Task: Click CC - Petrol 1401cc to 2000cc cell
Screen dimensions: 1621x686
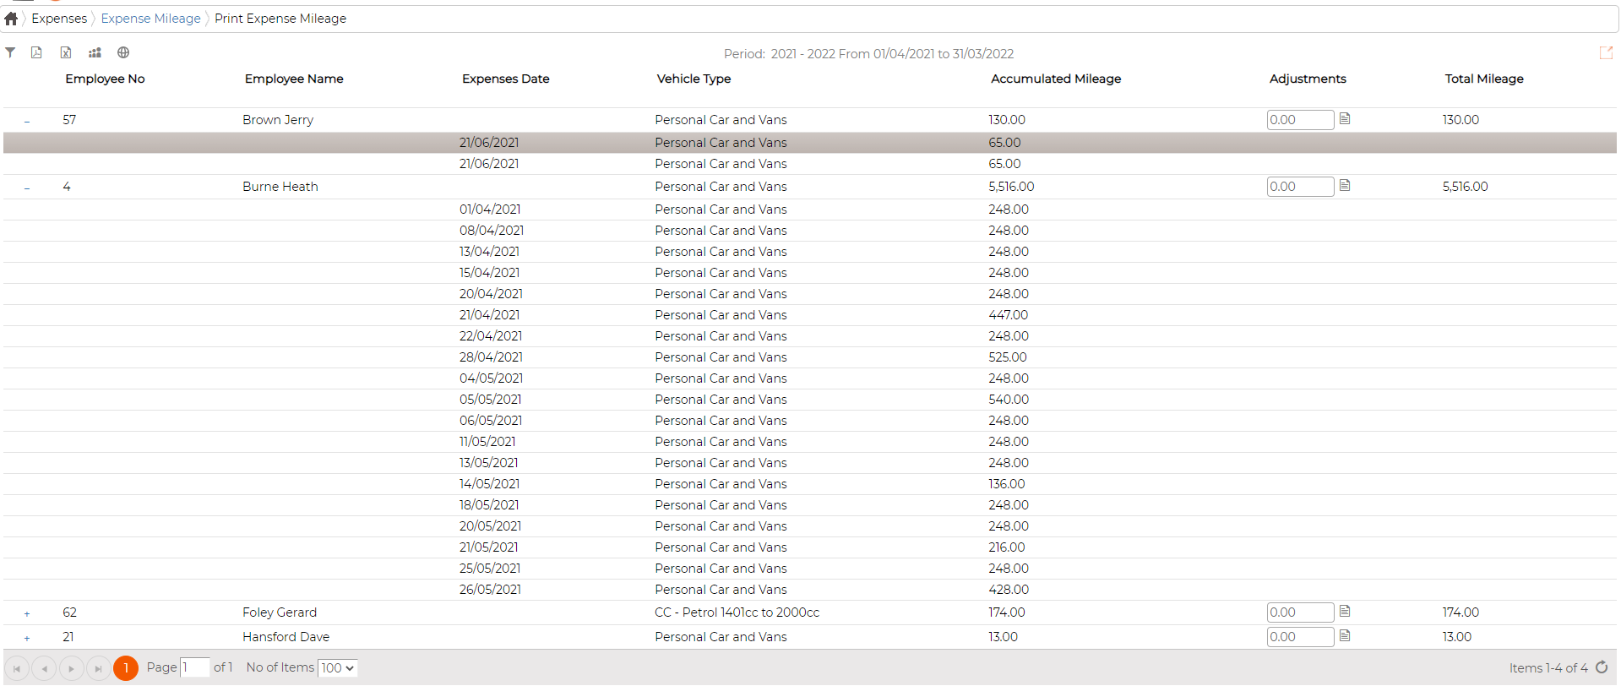Action: (x=737, y=612)
